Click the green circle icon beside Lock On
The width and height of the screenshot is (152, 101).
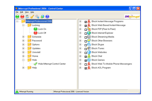point(35,29)
